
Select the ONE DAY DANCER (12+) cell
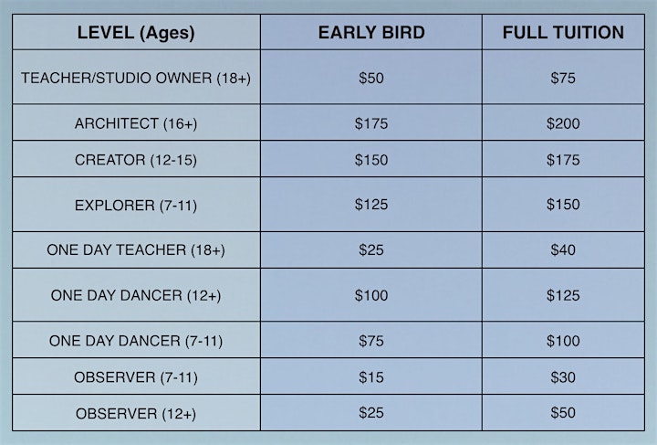pos(136,295)
